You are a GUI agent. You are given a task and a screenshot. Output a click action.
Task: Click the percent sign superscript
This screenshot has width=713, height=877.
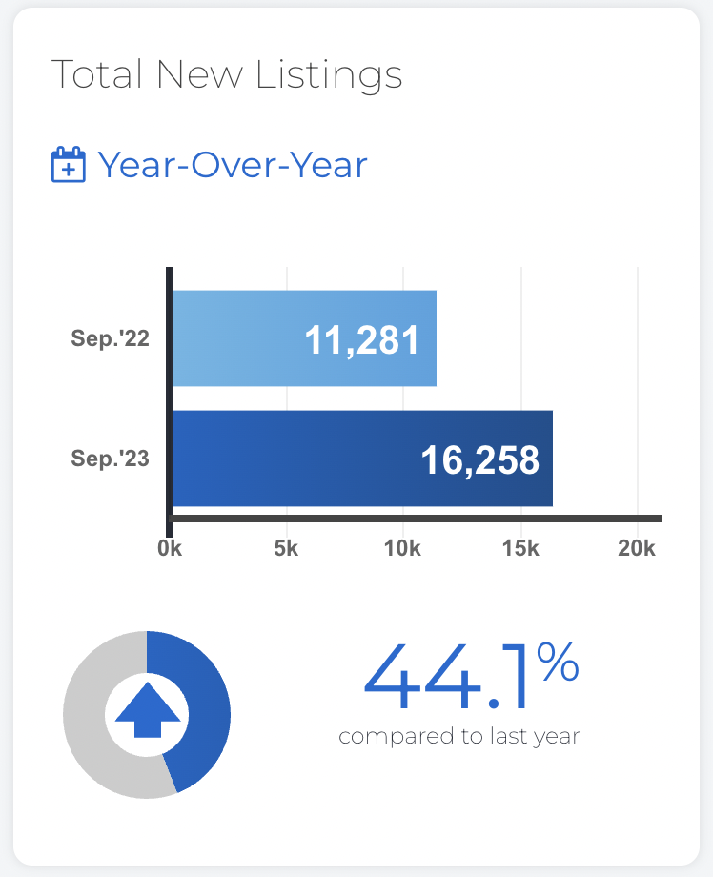[558, 662]
